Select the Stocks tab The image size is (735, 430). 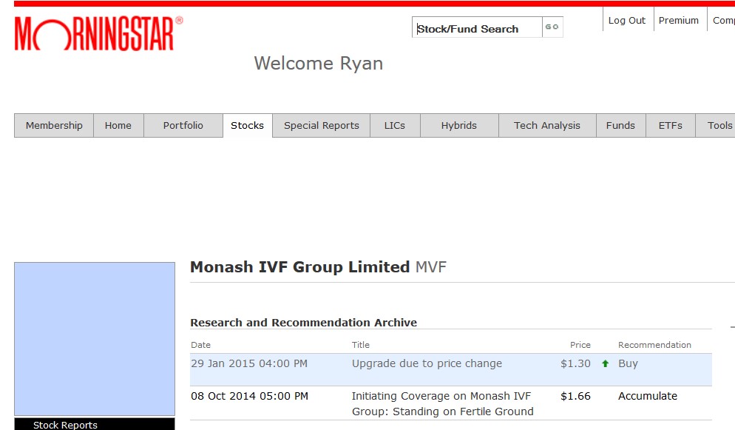tap(248, 126)
